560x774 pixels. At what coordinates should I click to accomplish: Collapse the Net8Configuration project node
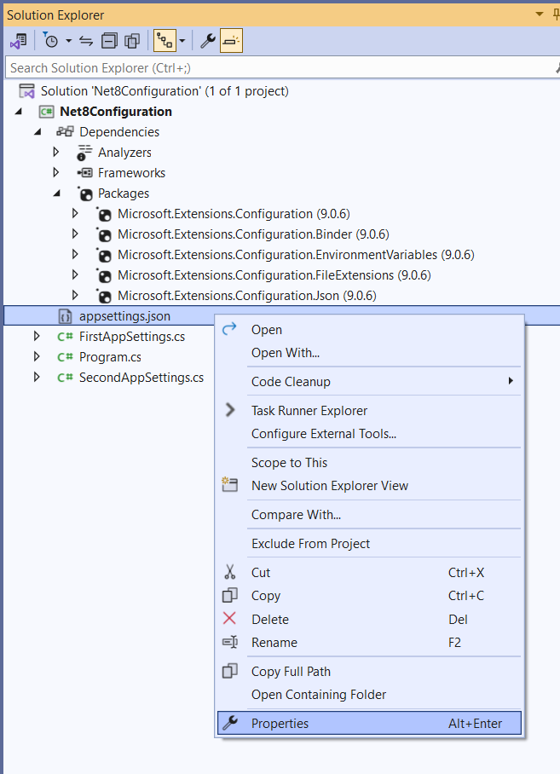click(19, 112)
